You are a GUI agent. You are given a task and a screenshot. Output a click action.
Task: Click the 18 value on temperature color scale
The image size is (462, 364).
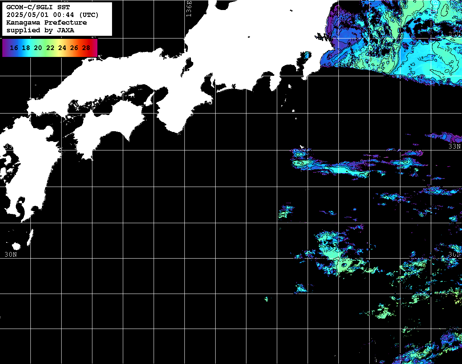click(x=26, y=48)
